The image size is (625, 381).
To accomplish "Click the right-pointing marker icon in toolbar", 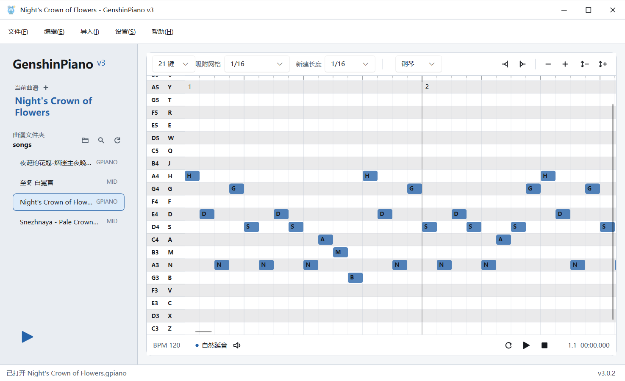I will pyautogui.click(x=522, y=64).
